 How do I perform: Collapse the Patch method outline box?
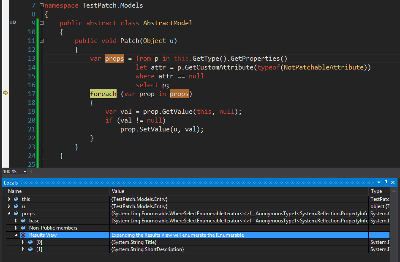(x=41, y=40)
